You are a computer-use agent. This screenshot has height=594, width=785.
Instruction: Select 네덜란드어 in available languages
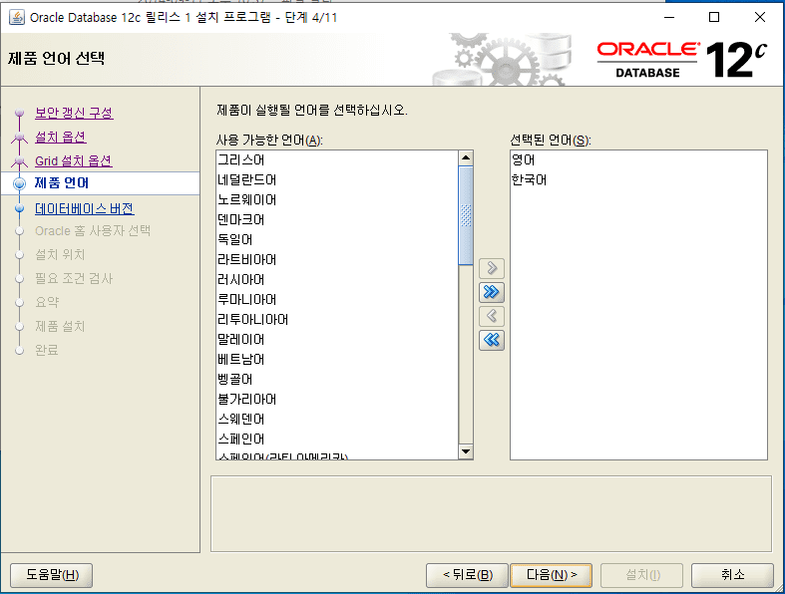pyautogui.click(x=337, y=179)
